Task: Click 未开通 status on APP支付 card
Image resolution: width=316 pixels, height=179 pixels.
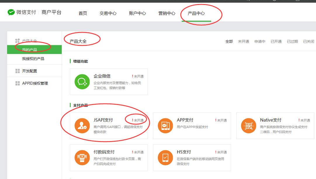Action: (221, 120)
